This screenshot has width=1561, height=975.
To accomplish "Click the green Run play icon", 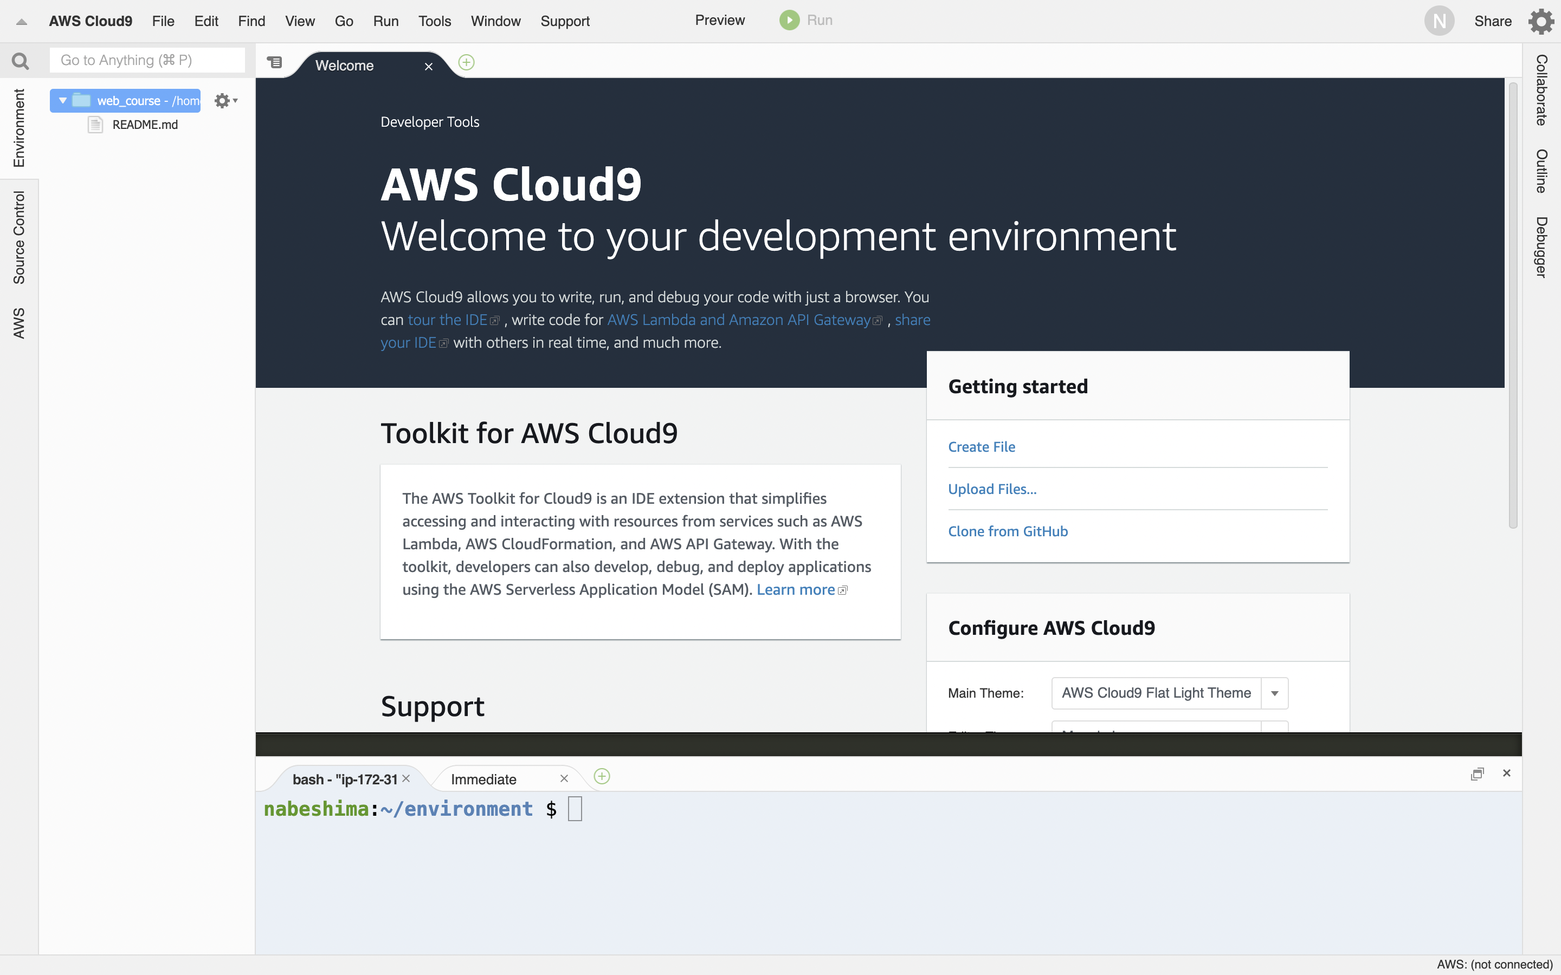I will [x=789, y=21].
